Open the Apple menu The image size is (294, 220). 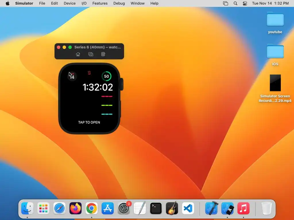coord(7,3)
